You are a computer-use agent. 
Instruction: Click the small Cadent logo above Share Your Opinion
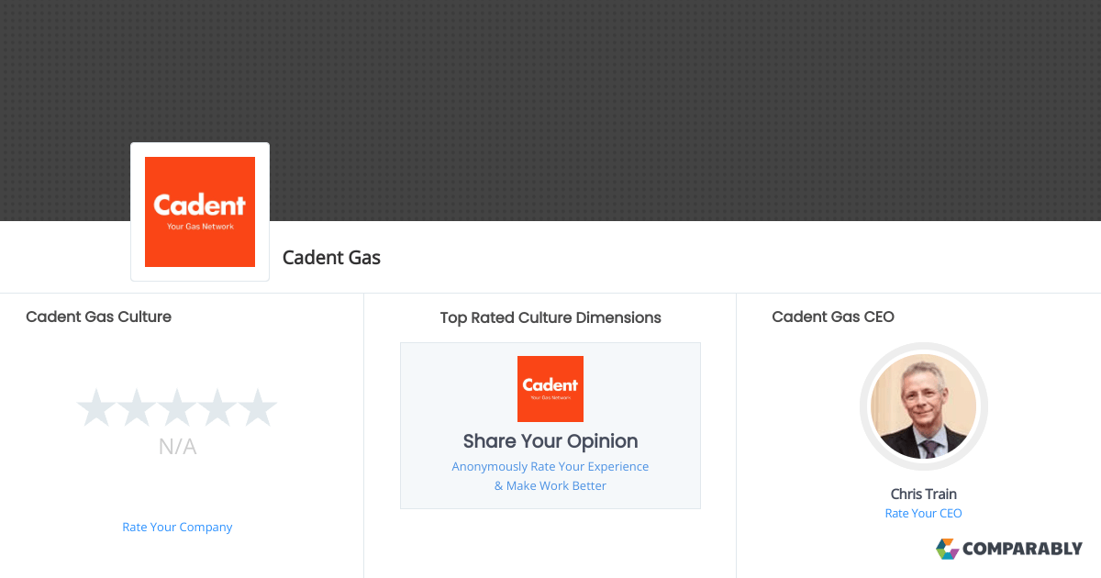pyautogui.click(x=550, y=389)
